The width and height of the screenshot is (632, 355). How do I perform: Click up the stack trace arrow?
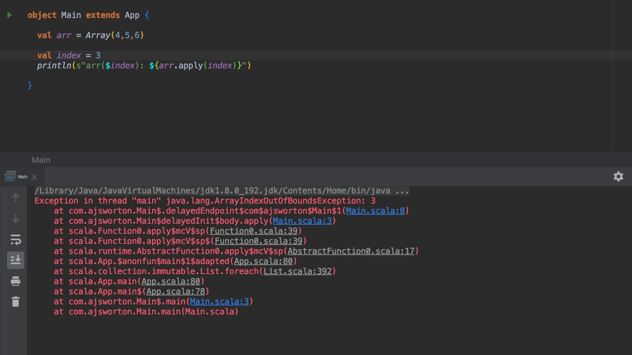click(15, 198)
